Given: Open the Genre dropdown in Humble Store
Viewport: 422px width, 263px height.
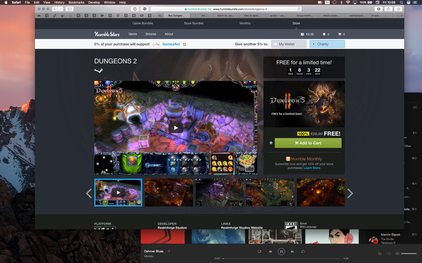Looking at the screenshot, I should [132, 34].
